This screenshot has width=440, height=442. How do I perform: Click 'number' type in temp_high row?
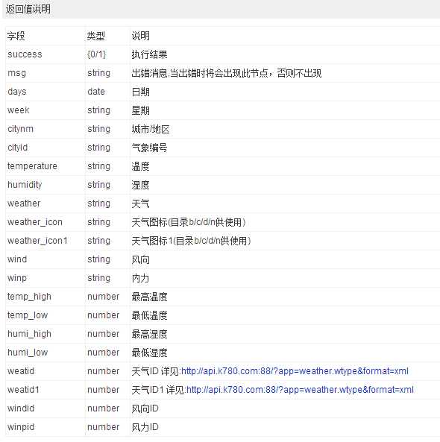(x=104, y=296)
